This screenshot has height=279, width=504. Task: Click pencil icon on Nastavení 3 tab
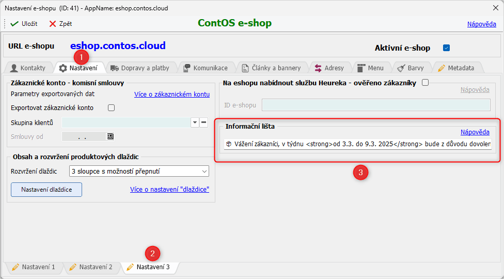130,267
